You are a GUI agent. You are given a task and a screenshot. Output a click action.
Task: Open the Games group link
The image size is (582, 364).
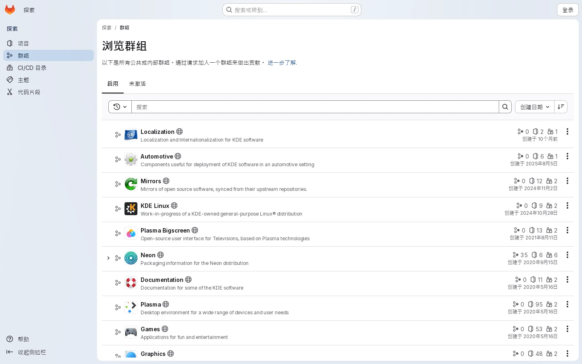150,329
